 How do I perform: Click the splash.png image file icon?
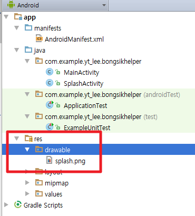[50, 160]
